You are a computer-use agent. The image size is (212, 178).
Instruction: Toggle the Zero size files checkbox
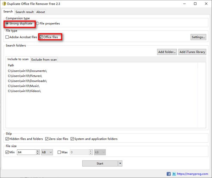[x=46, y=139]
